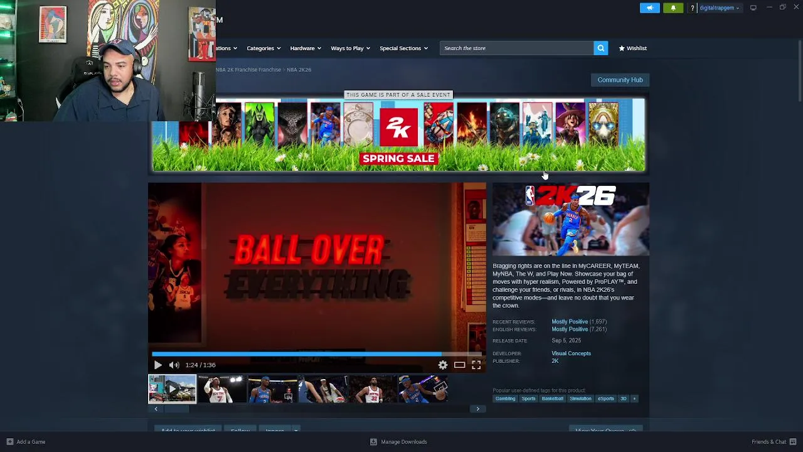
Task: Focus the Search the store field
Action: 516,48
